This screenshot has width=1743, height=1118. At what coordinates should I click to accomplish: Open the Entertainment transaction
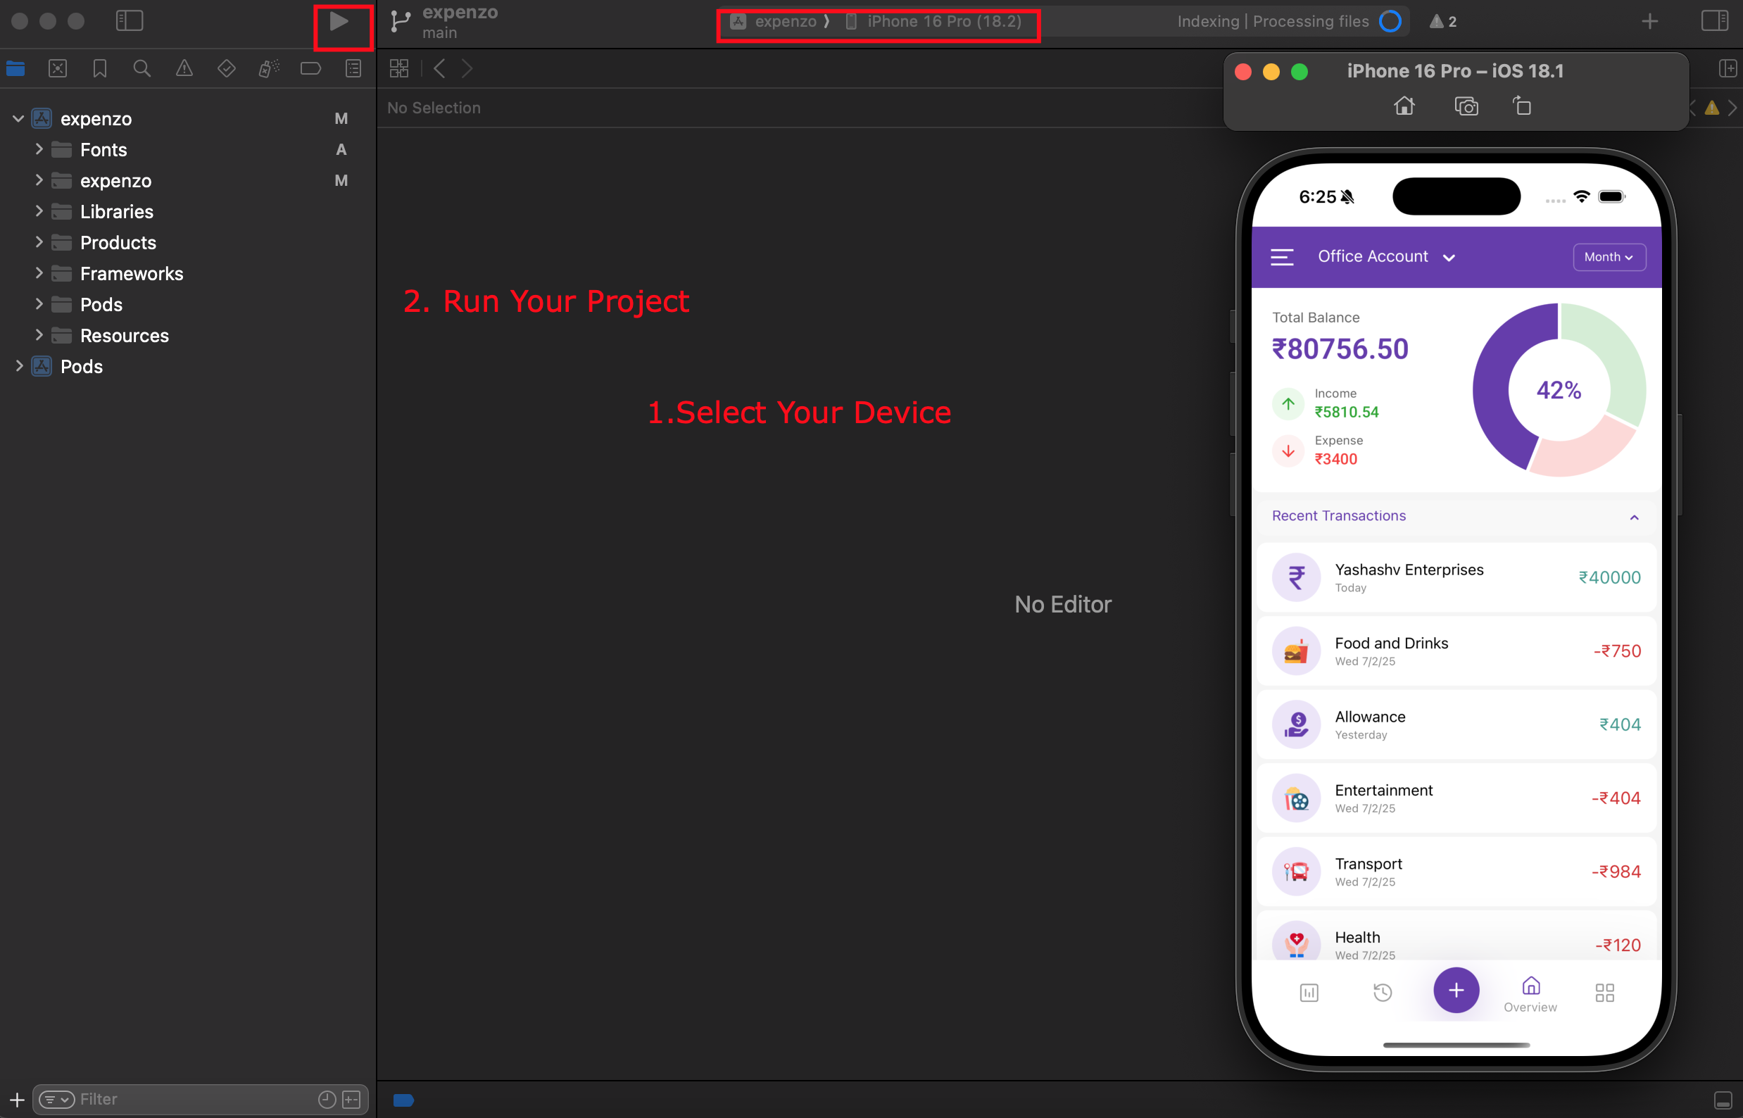[1456, 798]
